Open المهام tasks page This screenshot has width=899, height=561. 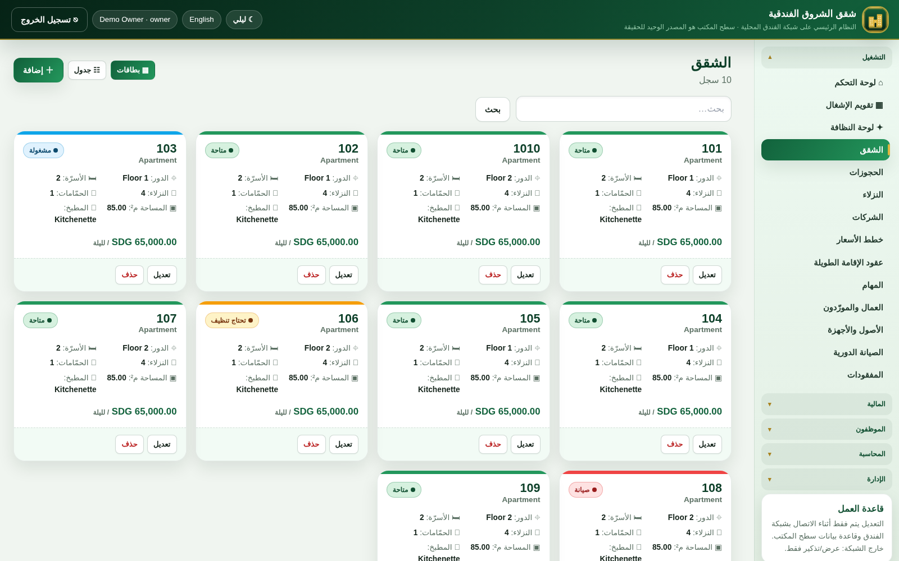pyautogui.click(x=825, y=285)
